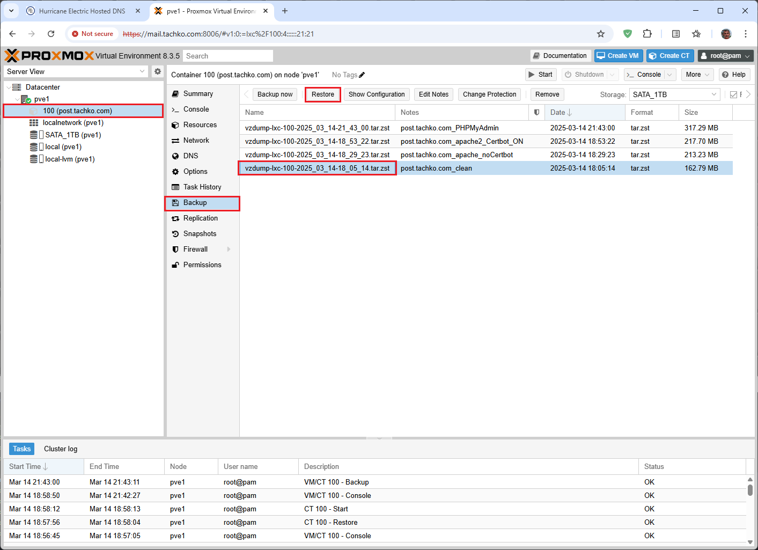Screen dimensions: 758x550
Task: Collapse the pve1 node in tree
Action: [17, 99]
